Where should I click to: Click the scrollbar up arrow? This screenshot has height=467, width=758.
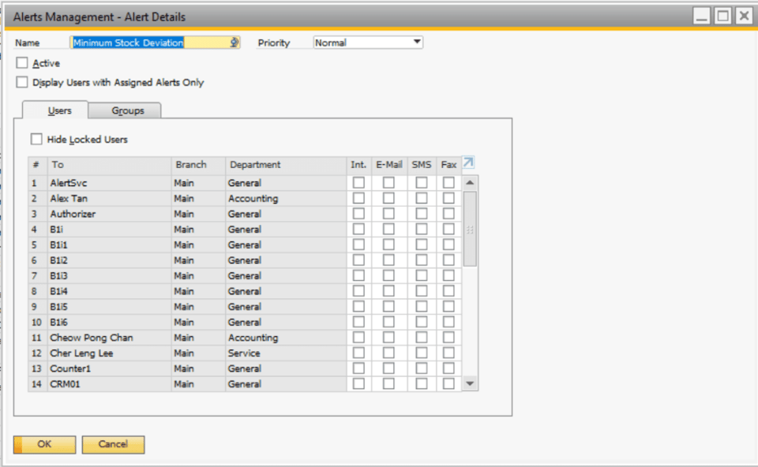coord(470,182)
